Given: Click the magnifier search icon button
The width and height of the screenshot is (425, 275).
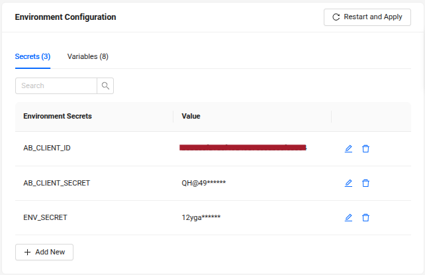Looking at the screenshot, I should (x=105, y=85).
